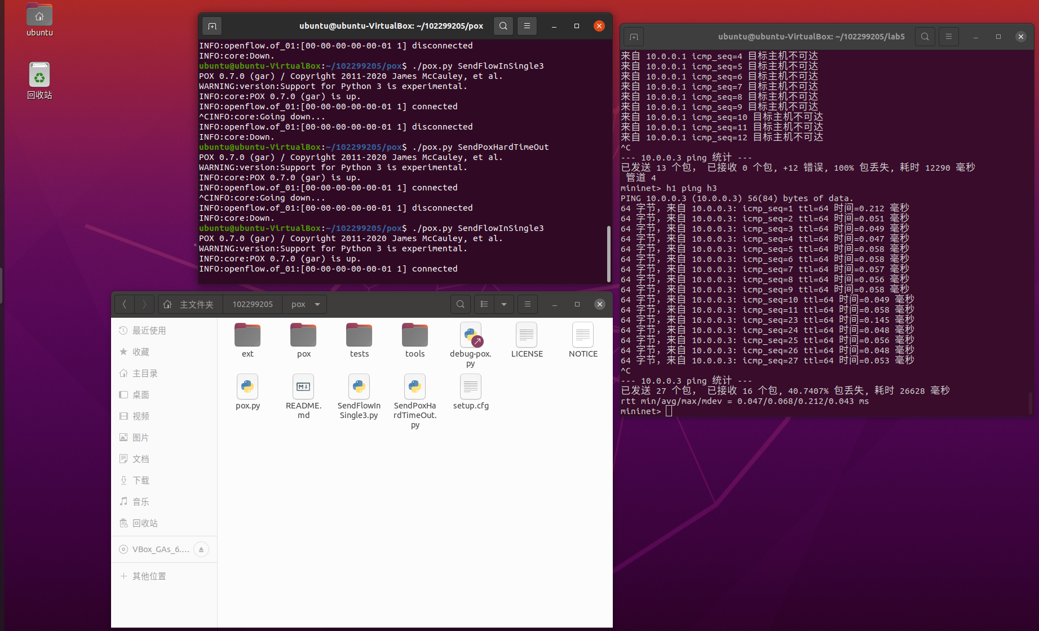Select the pox folder icon
Screen dimensions: 1039x631
[x=303, y=340]
